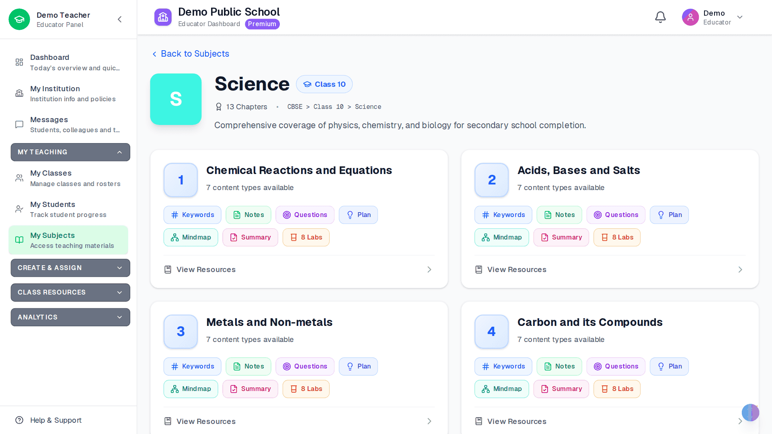The height and width of the screenshot is (434, 772).
Task: Collapse the MY TEACHING section
Action: [x=70, y=152]
